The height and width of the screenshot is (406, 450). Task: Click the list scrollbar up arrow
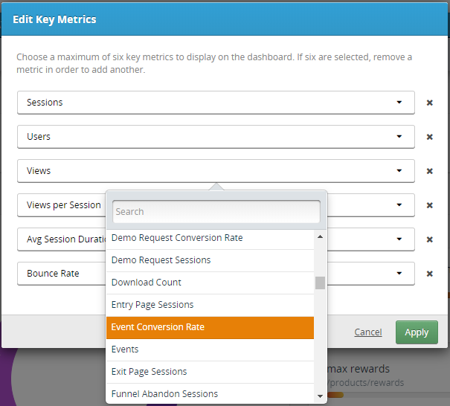click(321, 236)
